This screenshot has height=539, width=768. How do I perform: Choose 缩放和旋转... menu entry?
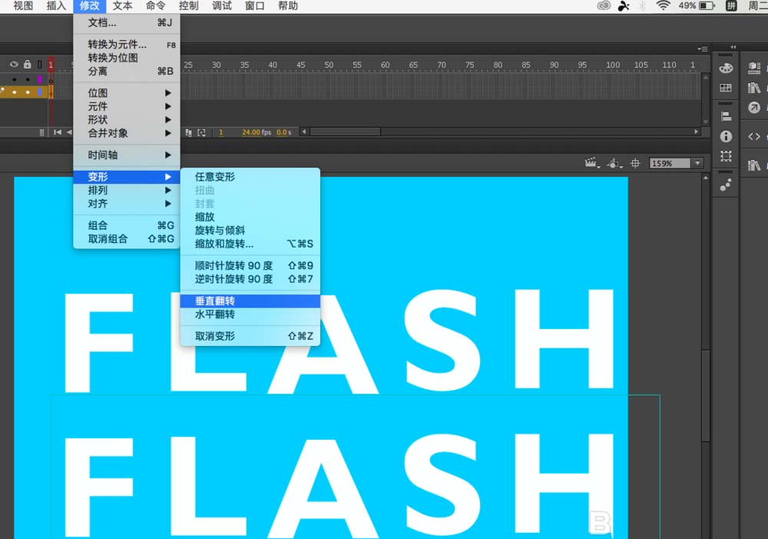[x=250, y=244]
